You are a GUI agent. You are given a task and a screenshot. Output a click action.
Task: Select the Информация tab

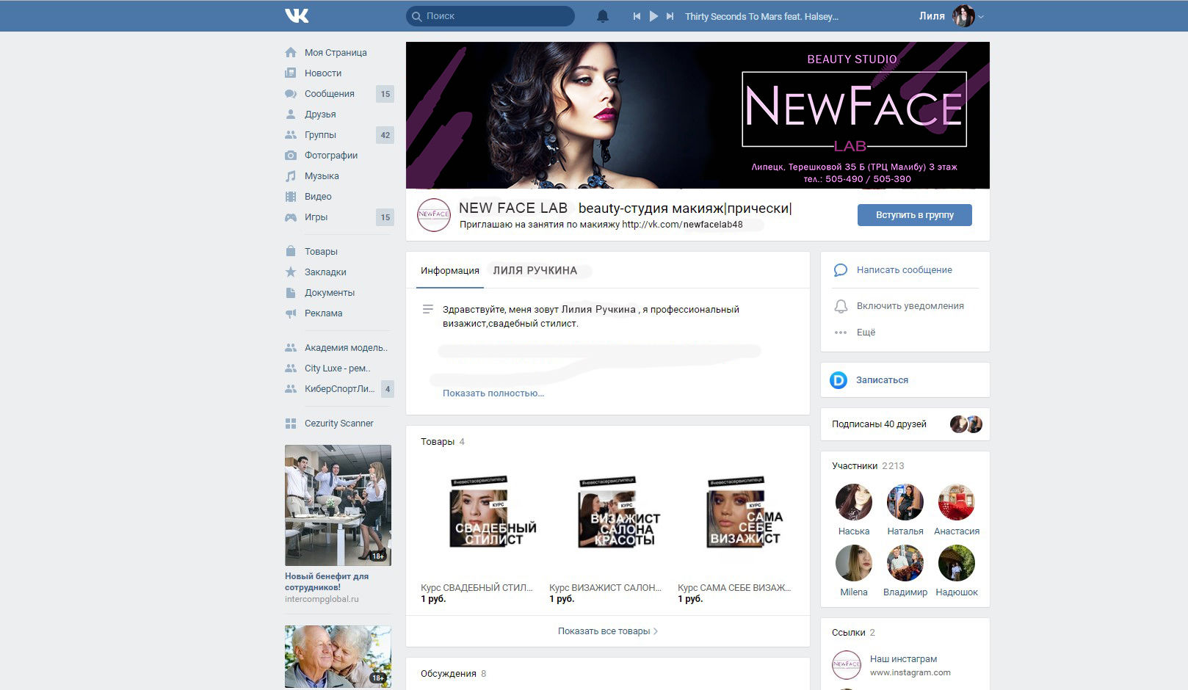(450, 271)
